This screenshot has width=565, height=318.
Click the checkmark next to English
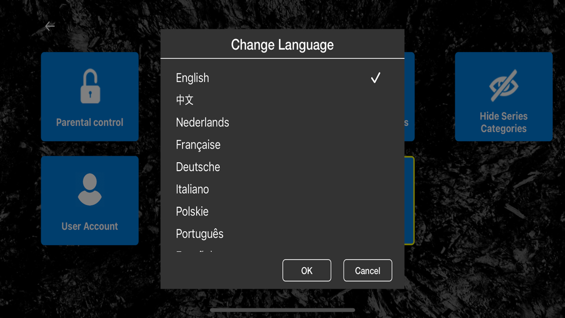coord(376,78)
